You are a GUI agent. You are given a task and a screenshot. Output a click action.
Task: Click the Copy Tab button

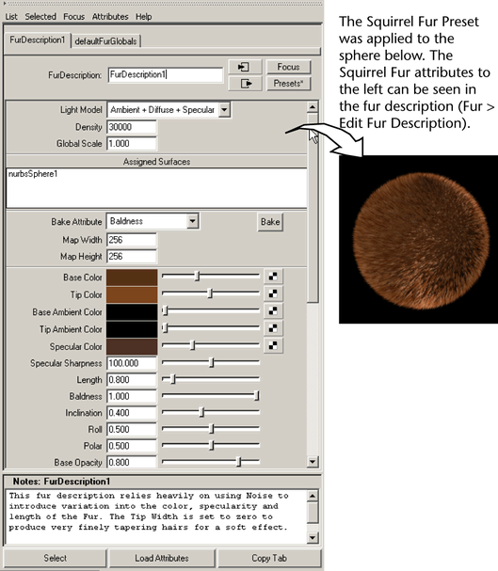pyautogui.click(x=269, y=558)
